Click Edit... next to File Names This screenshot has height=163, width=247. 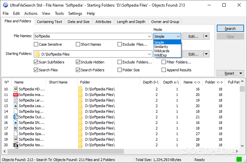pos(193,36)
